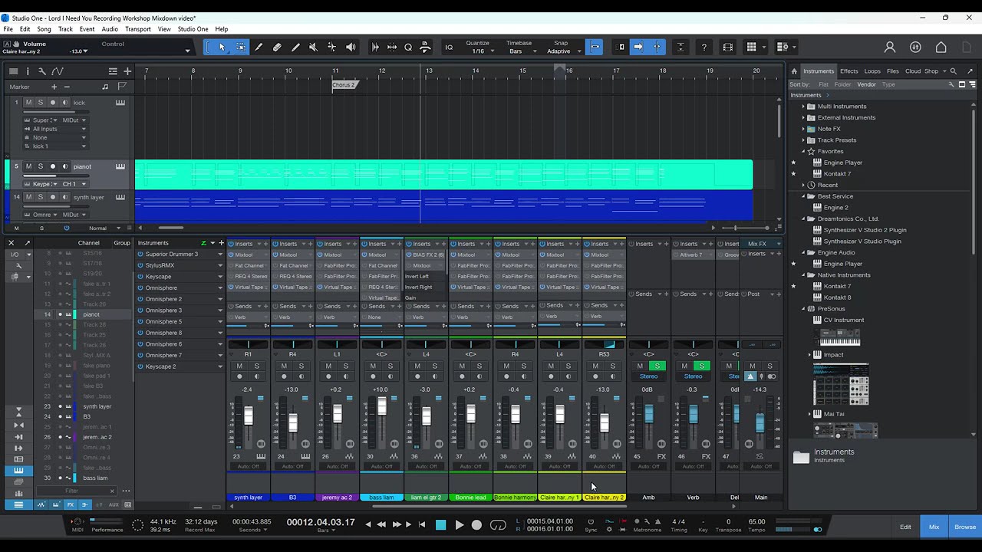Viewport: 982px width, 552px height.
Task: Open the Transport menu
Action: [x=138, y=29]
